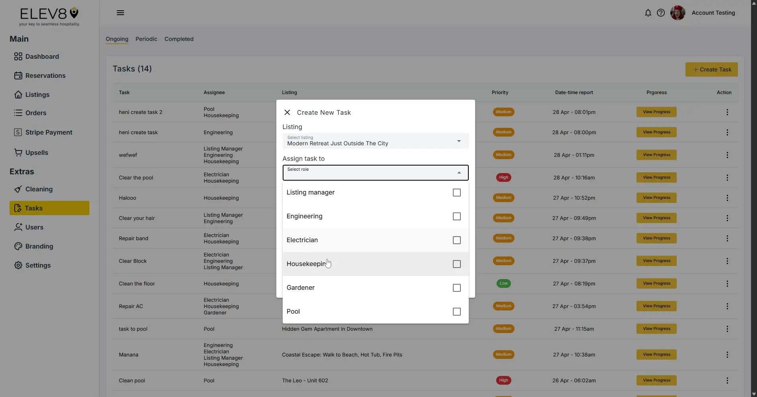Switch to the Completed tab

click(179, 39)
